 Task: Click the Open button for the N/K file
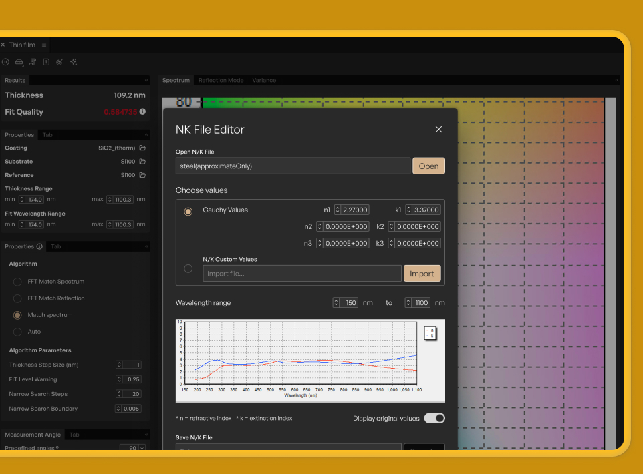pyautogui.click(x=428, y=166)
